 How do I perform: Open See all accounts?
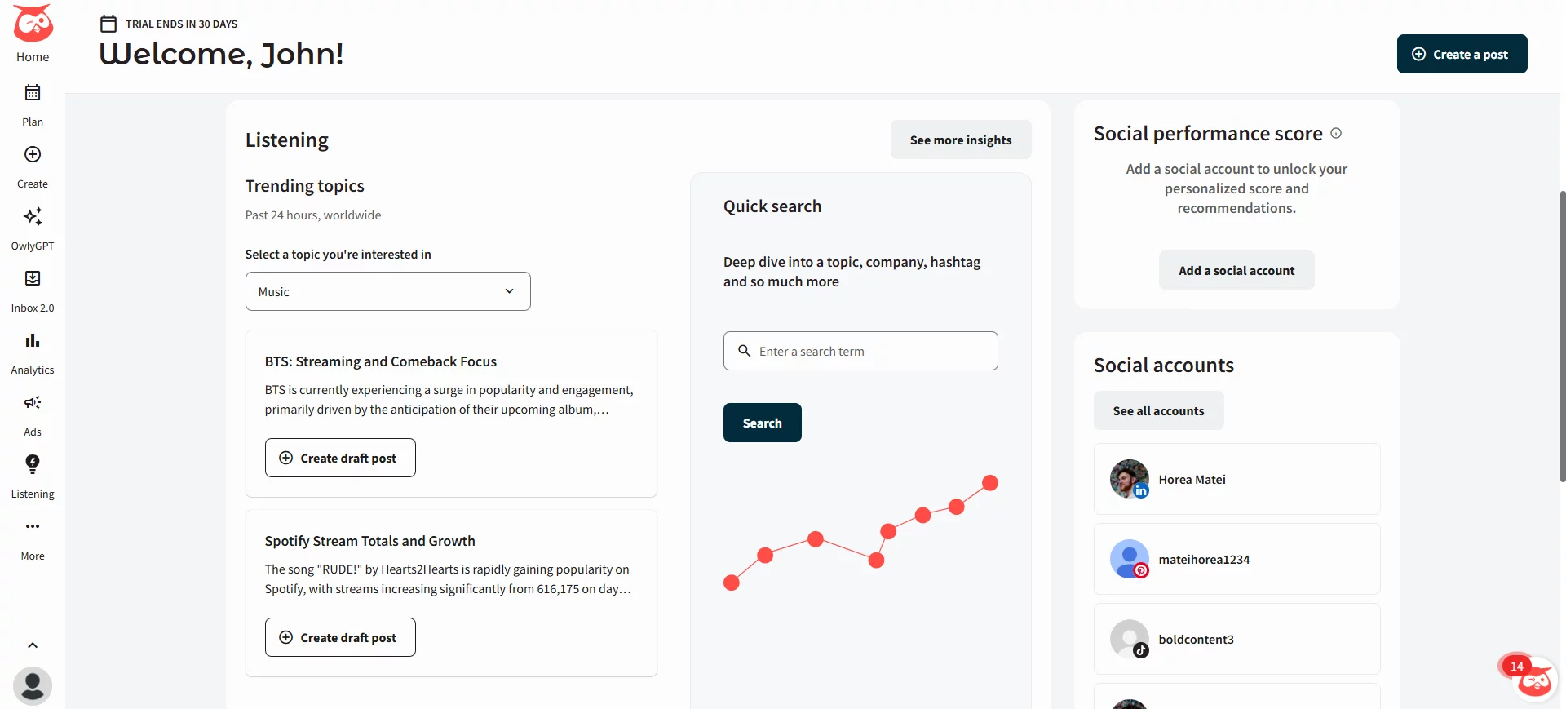point(1158,410)
